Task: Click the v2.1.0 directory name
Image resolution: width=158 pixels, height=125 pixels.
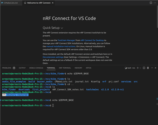Action: (x=105, y=90)
